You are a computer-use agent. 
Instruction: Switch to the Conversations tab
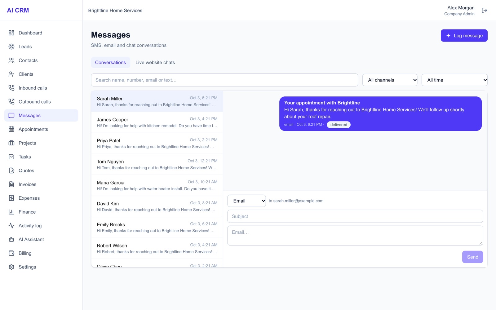(x=110, y=63)
